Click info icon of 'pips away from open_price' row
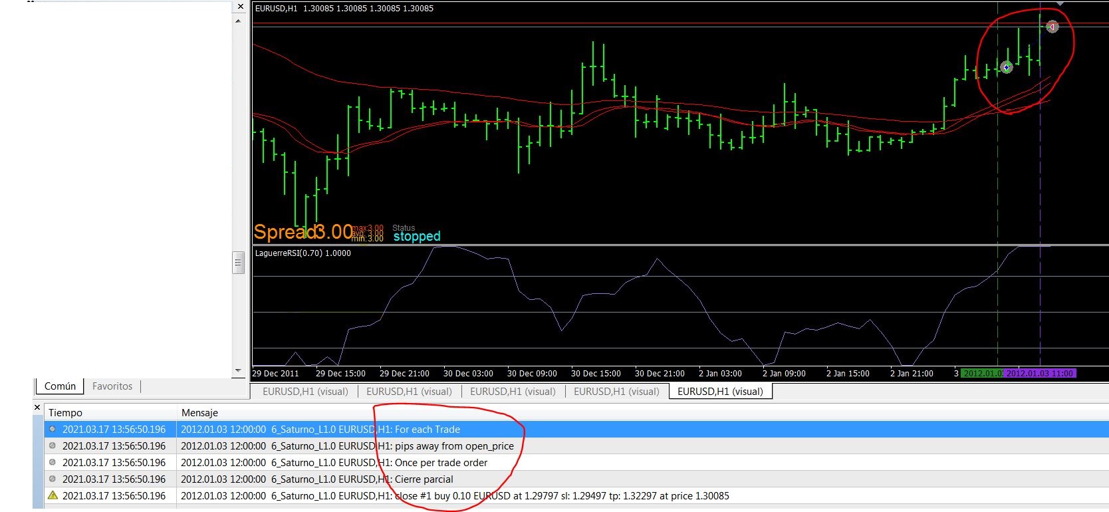 (x=53, y=446)
